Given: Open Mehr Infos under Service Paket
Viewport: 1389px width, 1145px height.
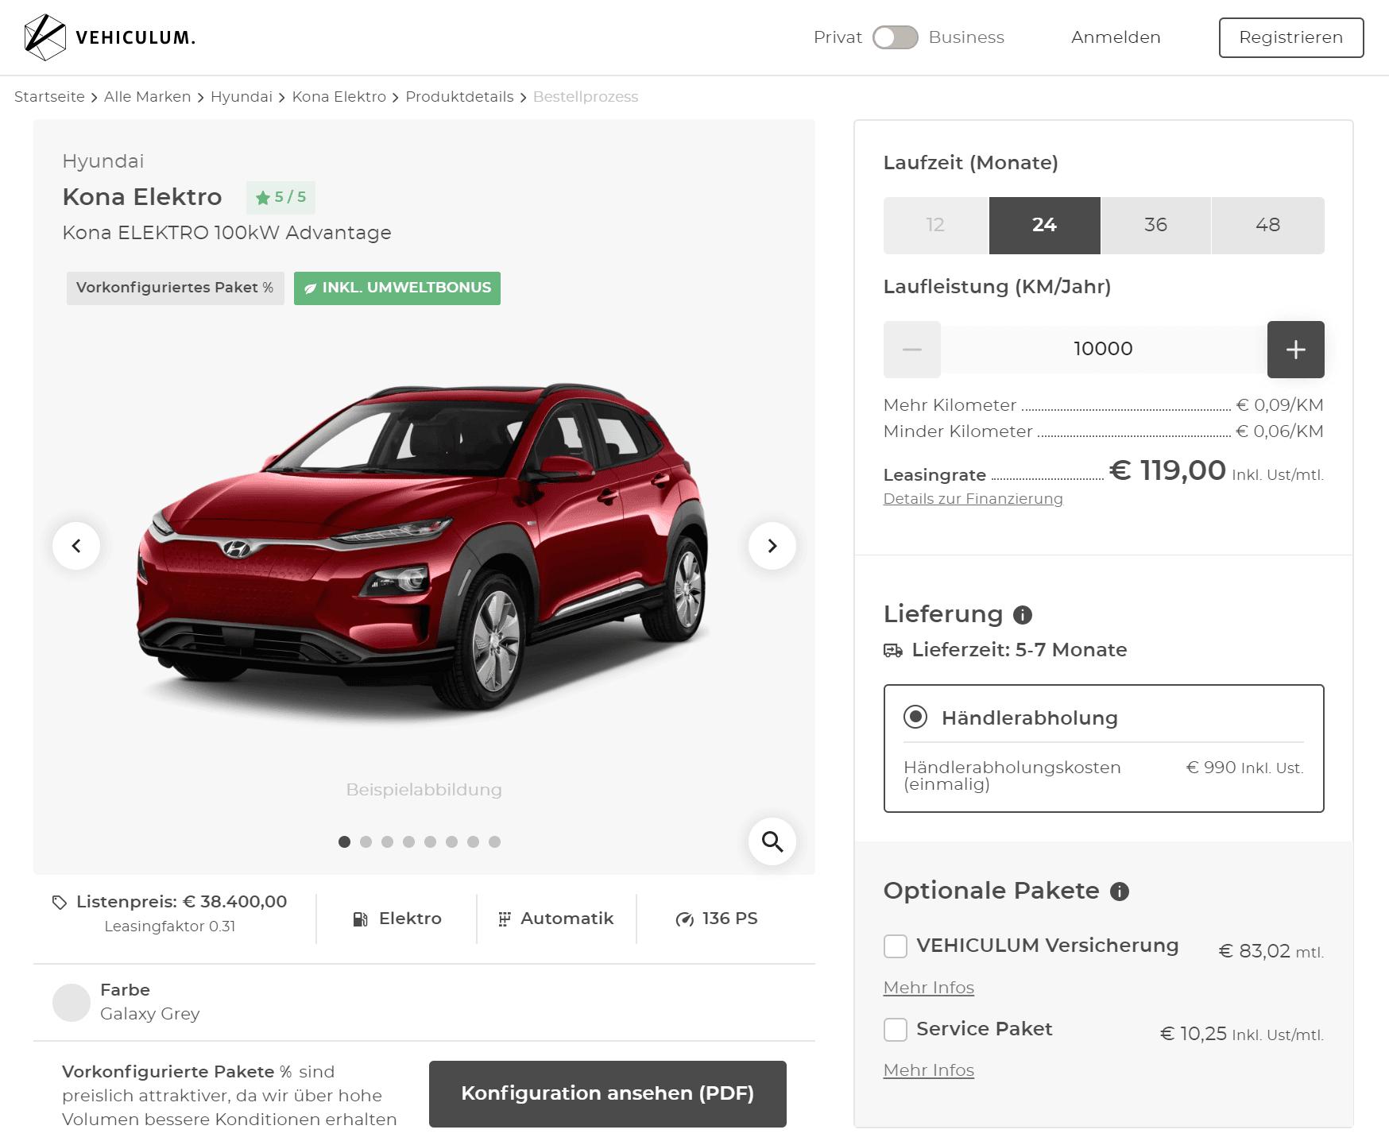Looking at the screenshot, I should click(x=929, y=1070).
